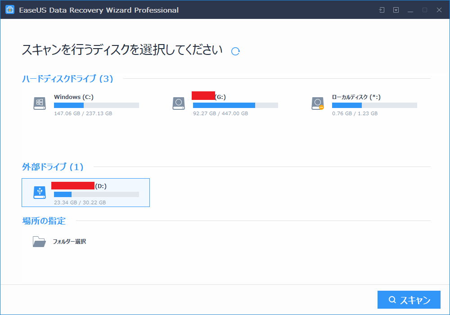Close the EaseUS Data Recovery window

(x=439, y=10)
